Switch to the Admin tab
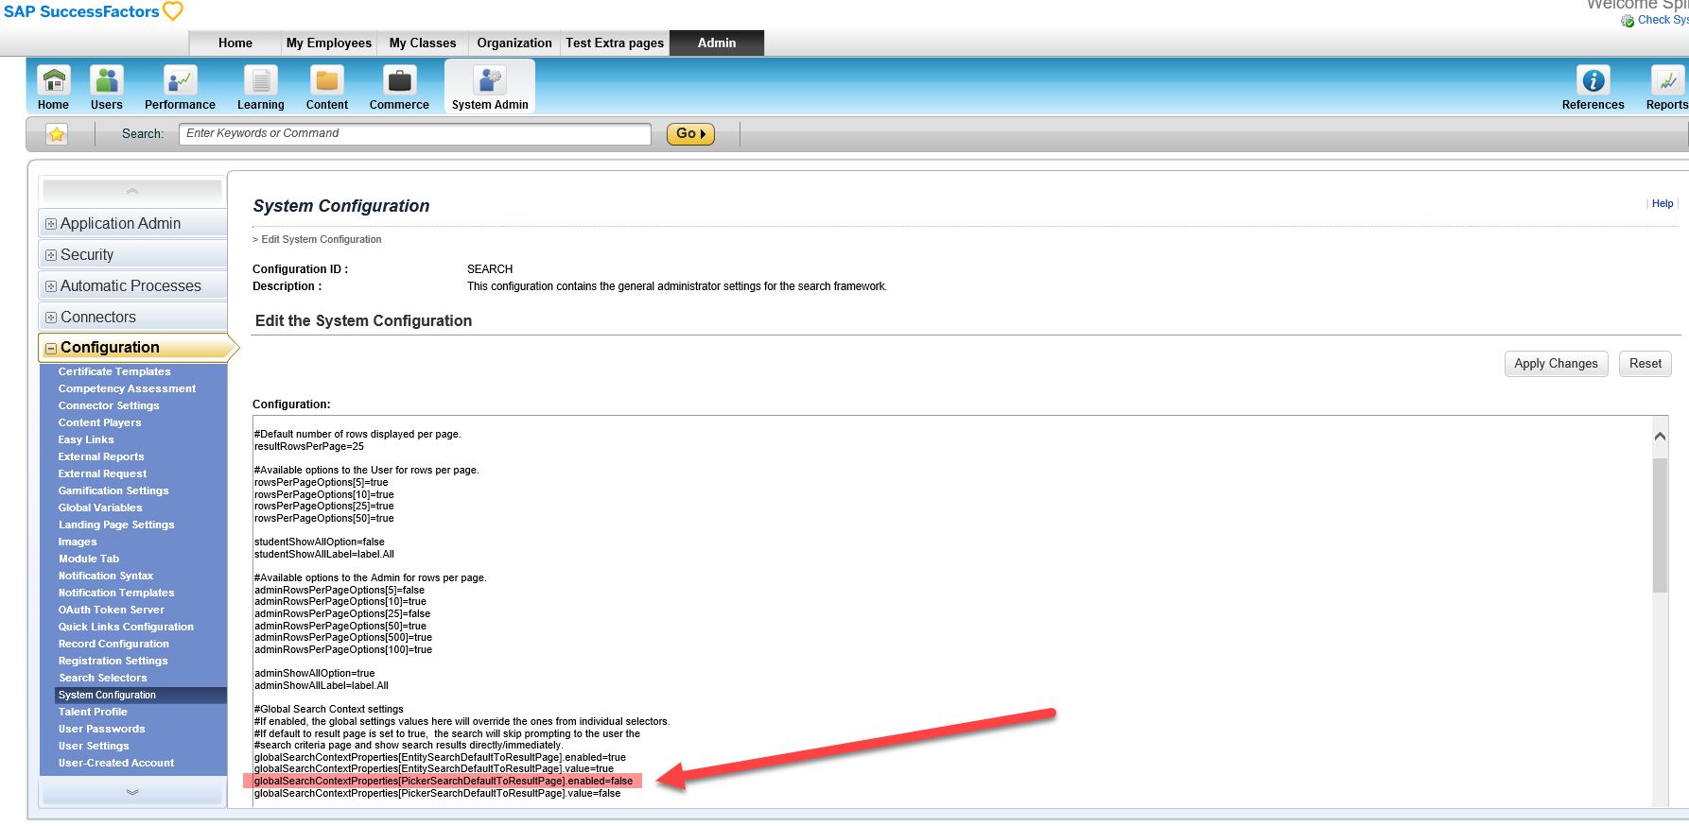Screen dimensions: 1689x826 717,43
